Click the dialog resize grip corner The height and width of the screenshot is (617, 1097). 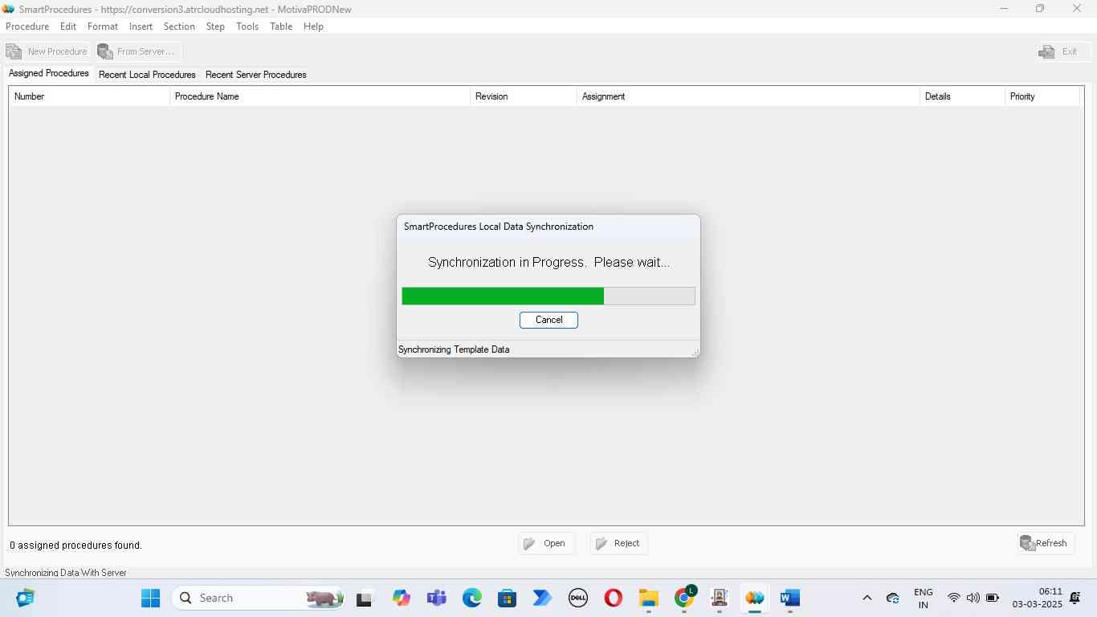pos(695,352)
